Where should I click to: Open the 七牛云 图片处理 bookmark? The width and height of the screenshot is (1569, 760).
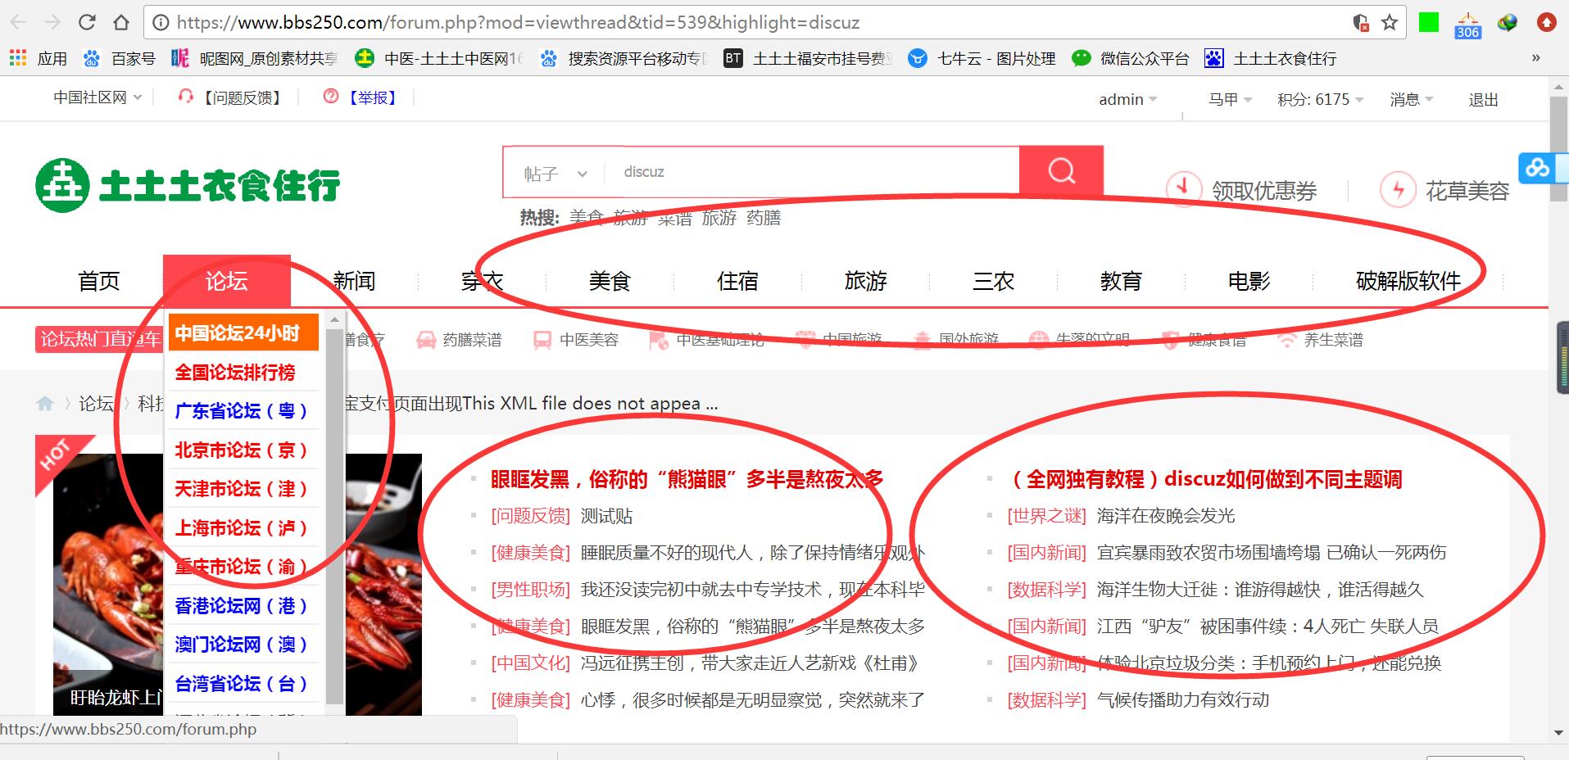(x=982, y=58)
